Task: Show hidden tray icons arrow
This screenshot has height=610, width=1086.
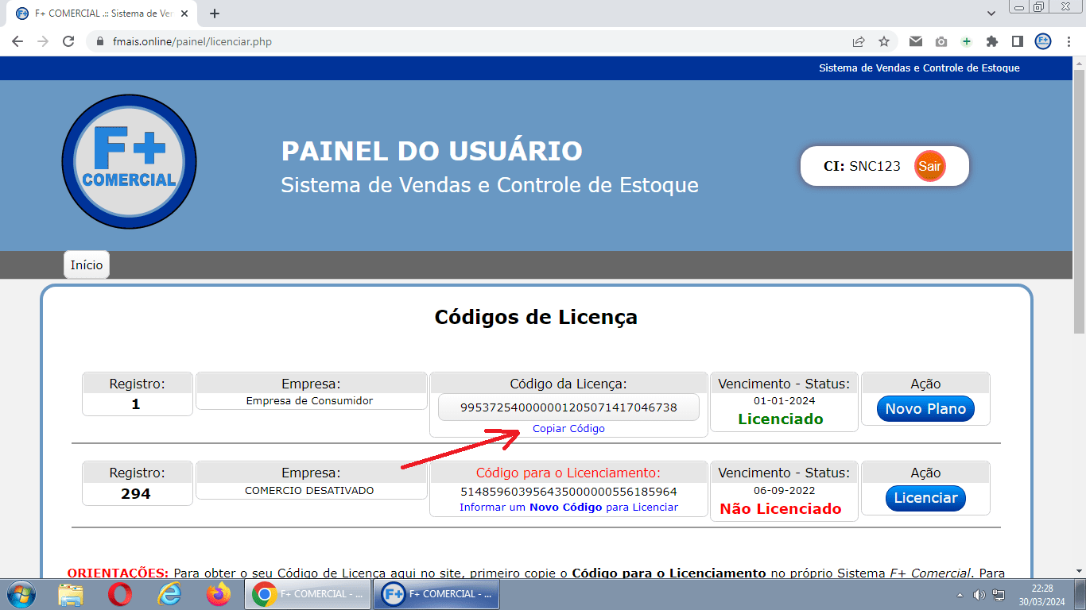Action: click(960, 595)
